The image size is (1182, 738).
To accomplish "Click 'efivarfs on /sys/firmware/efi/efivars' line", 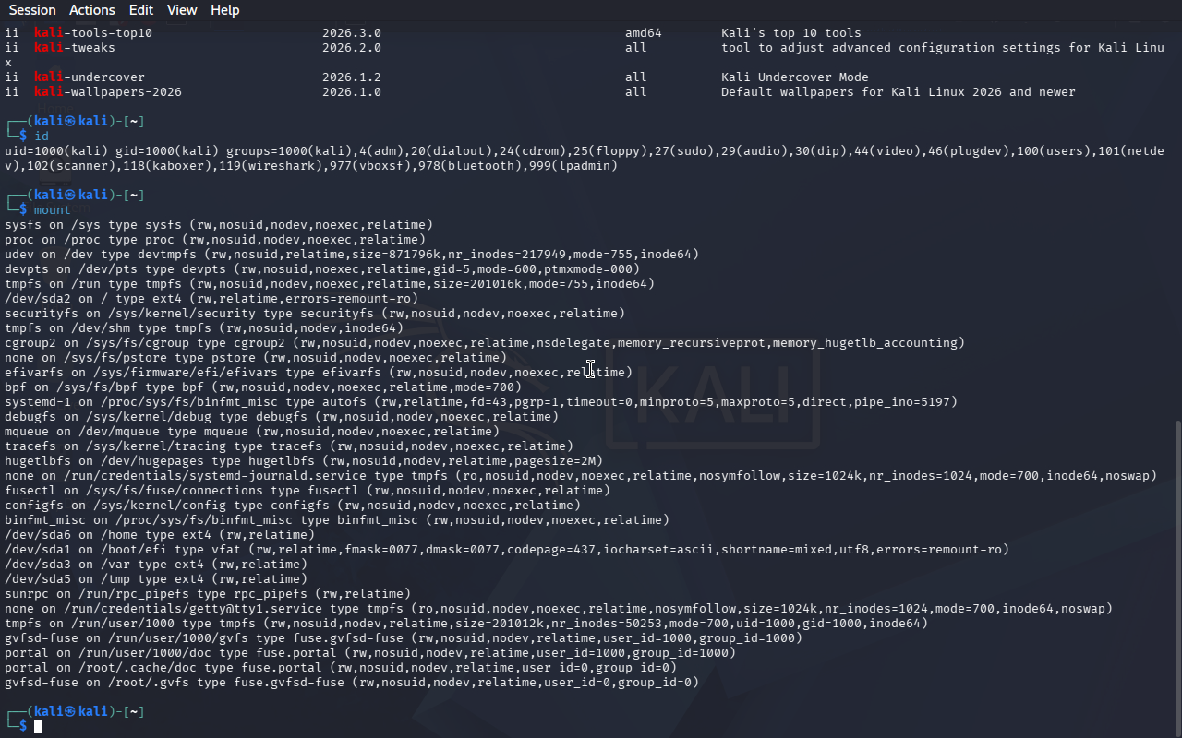I will point(319,373).
